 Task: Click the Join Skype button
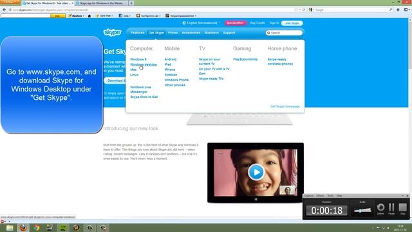point(292,23)
